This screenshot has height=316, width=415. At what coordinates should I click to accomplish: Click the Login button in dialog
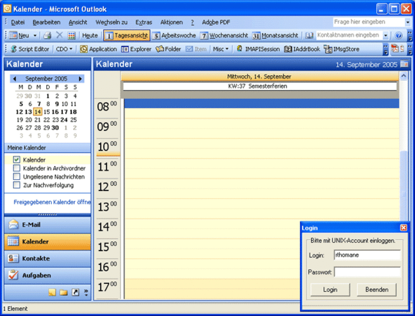(330, 290)
